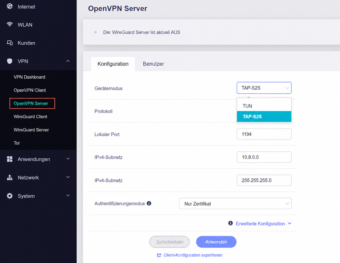The image size is (340, 263).
Task: Expand chevron after Erweiterte Konfiguration
Action: 289,224
